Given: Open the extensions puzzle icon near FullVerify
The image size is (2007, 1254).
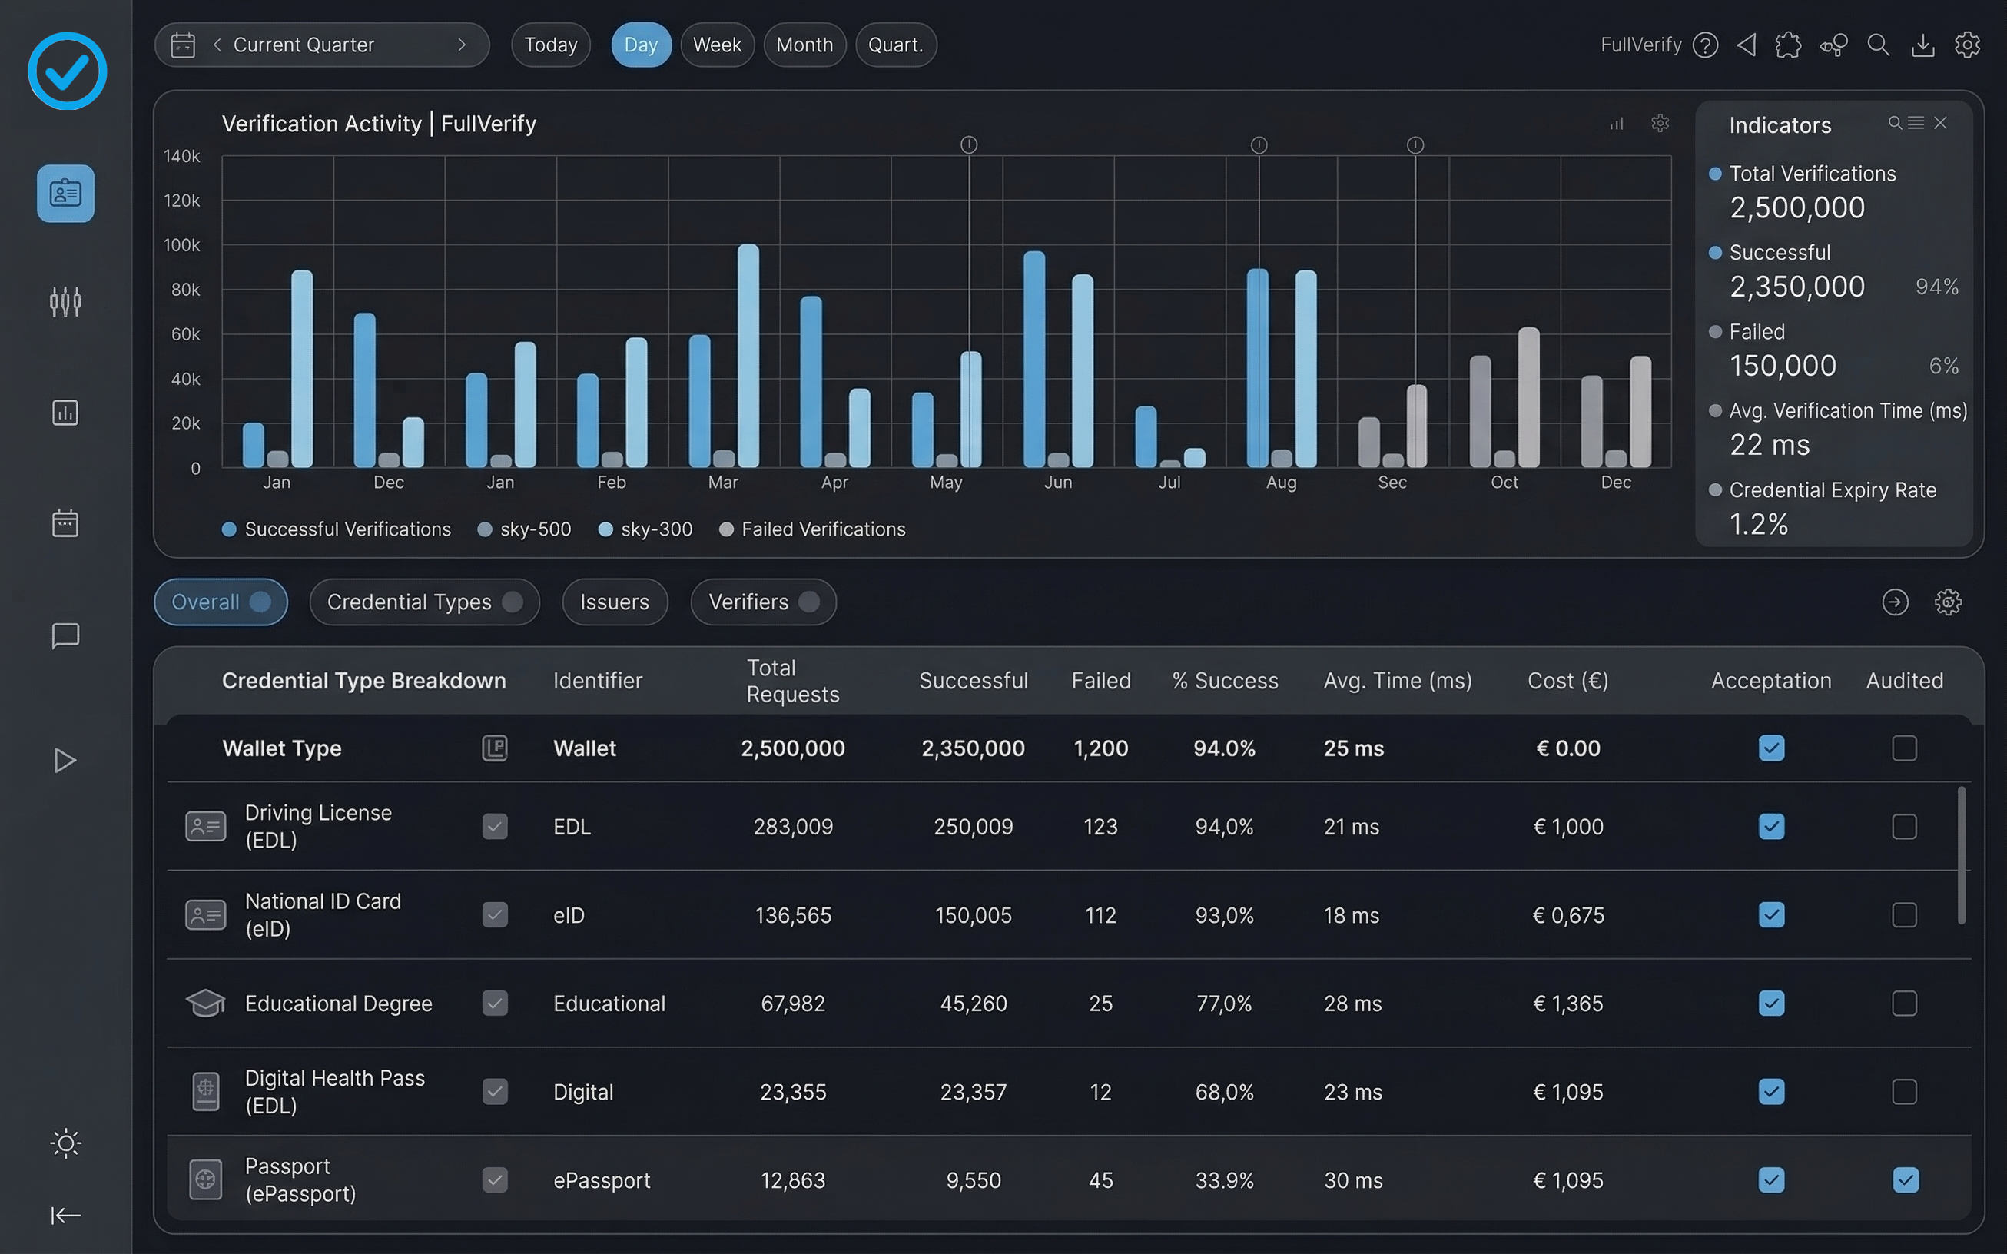Looking at the screenshot, I should point(1789,45).
